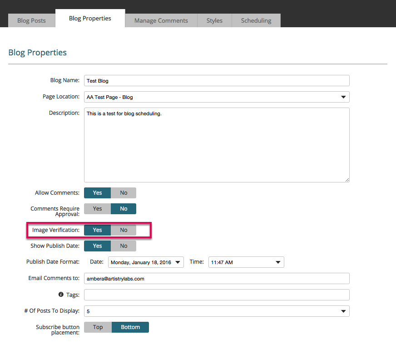This screenshot has height=359, width=396.
Task: Set Allow Comments to Yes
Action: 97,193
